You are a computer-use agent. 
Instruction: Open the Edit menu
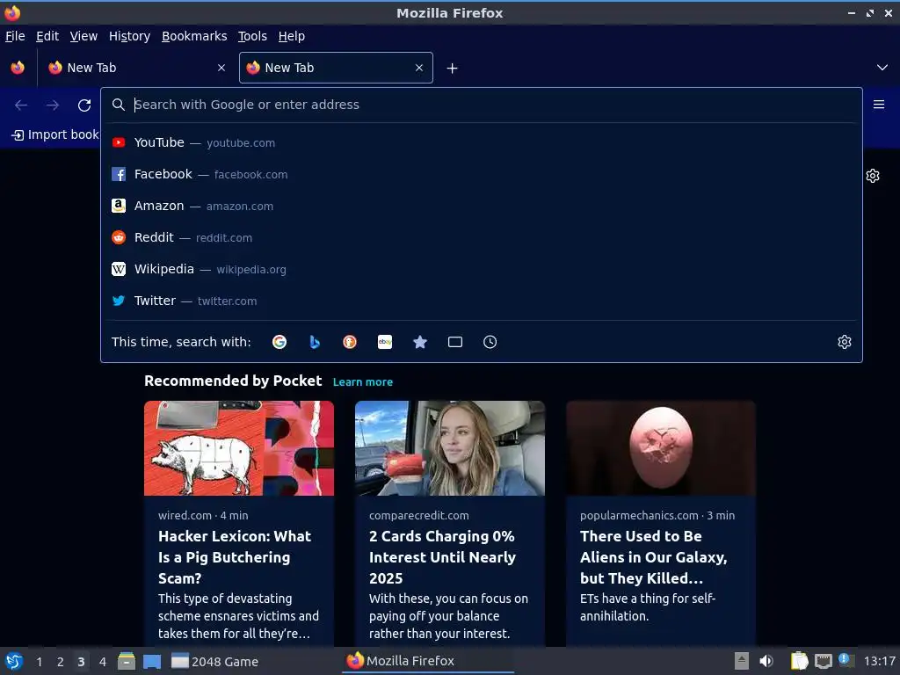point(47,36)
